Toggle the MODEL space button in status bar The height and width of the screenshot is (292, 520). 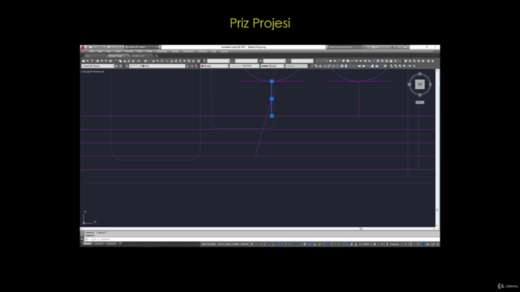[245, 244]
